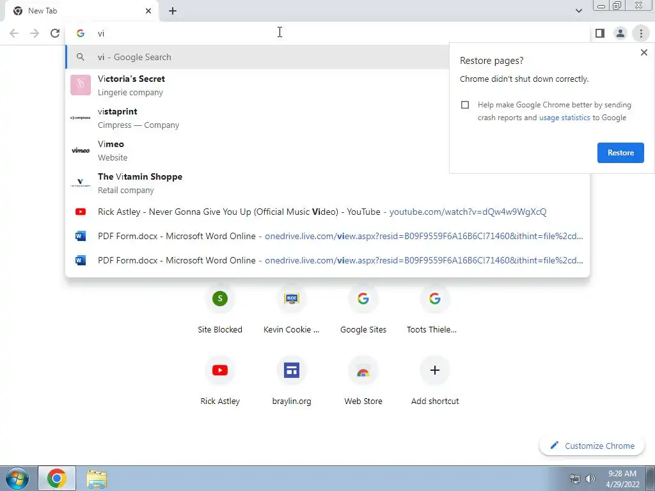Click the magnifier icon in search suggestion
The width and height of the screenshot is (655, 491).
81,57
